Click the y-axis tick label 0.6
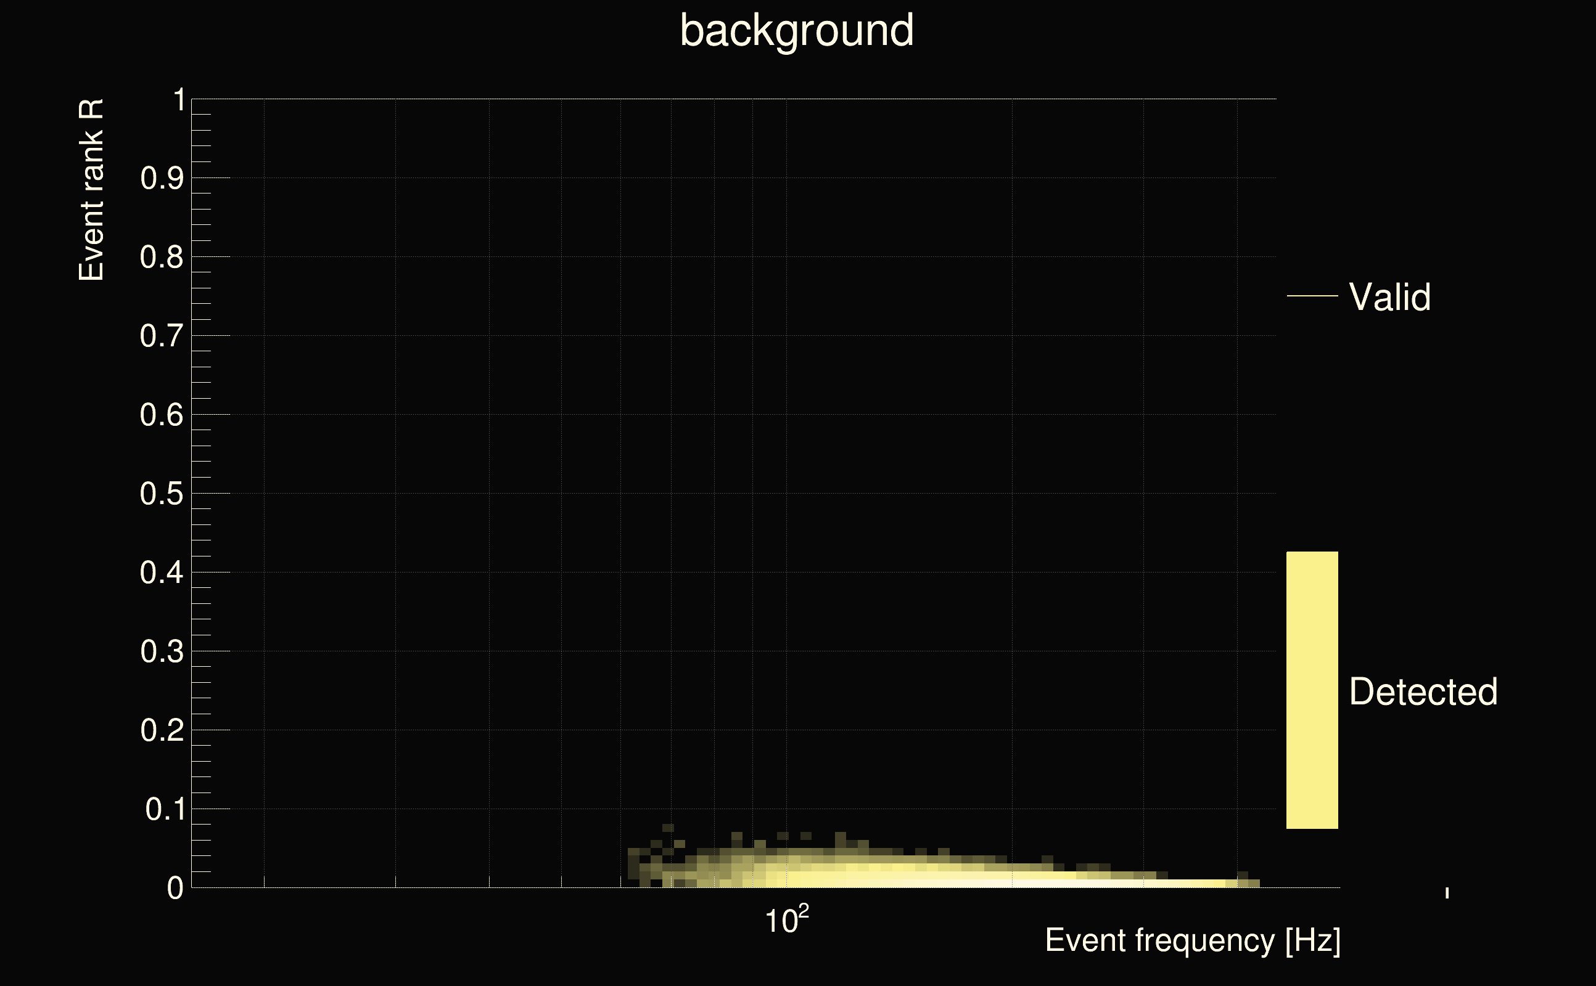The width and height of the screenshot is (1596, 986). click(x=162, y=415)
